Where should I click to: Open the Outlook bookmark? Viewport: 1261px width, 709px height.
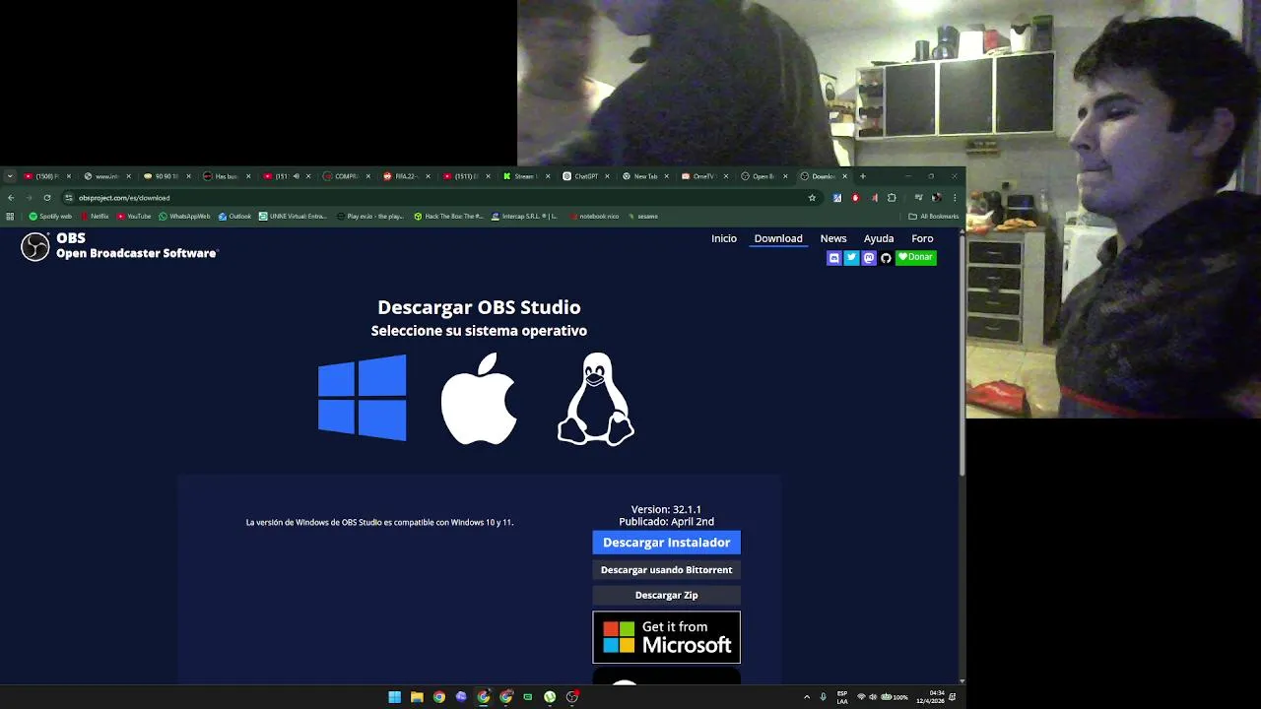234,217
